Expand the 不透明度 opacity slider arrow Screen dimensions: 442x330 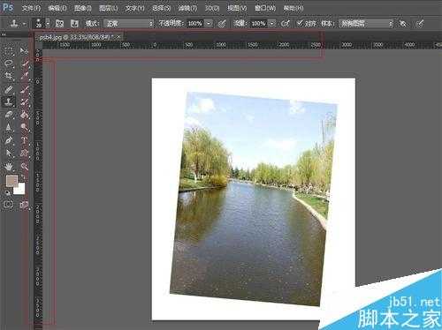(x=209, y=24)
